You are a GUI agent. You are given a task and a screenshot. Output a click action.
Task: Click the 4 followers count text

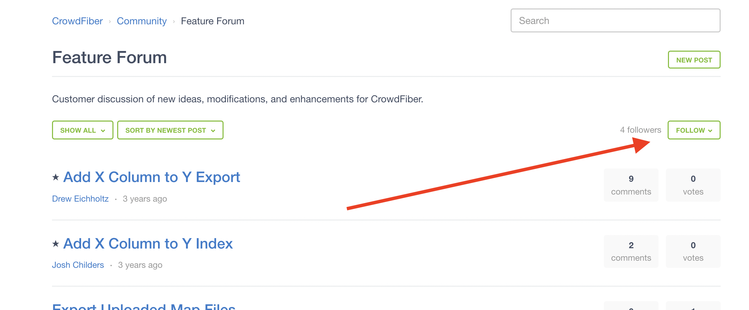[x=640, y=130]
